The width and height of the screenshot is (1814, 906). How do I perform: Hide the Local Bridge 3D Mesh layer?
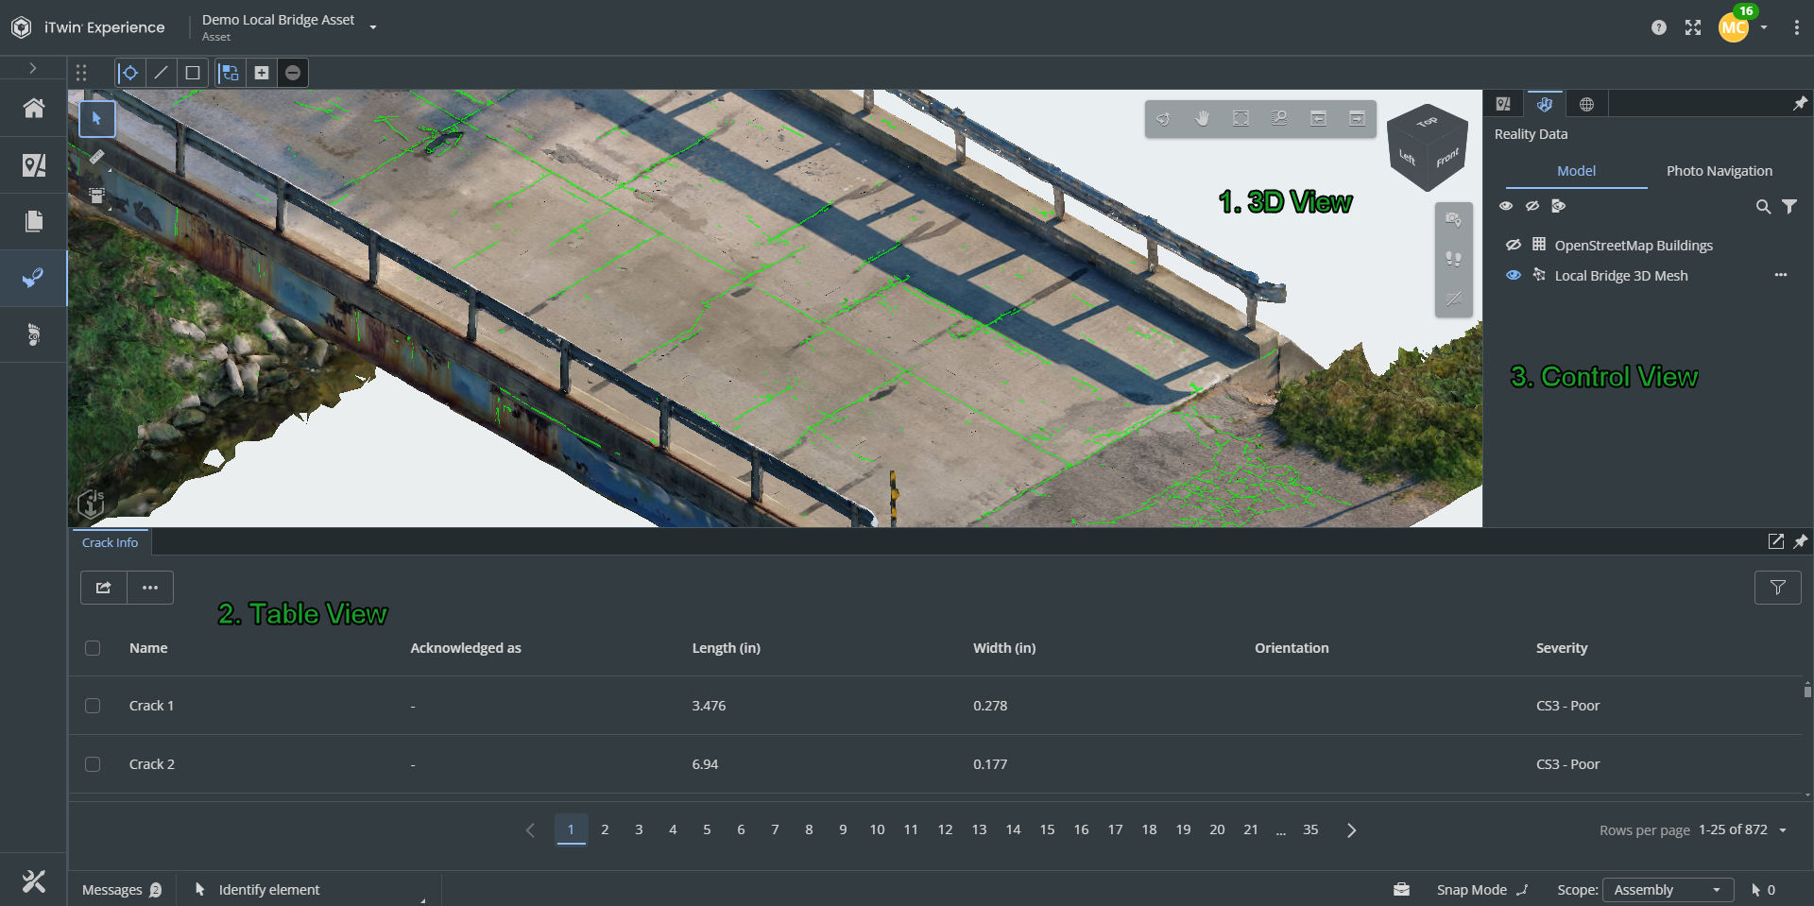click(x=1514, y=276)
